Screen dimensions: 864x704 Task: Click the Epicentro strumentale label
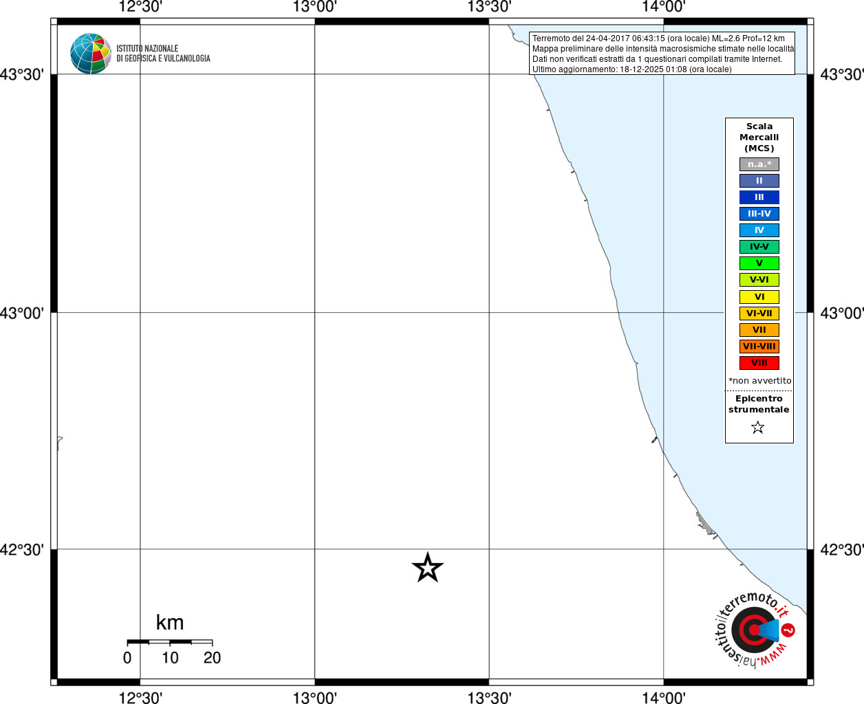pyautogui.click(x=759, y=404)
